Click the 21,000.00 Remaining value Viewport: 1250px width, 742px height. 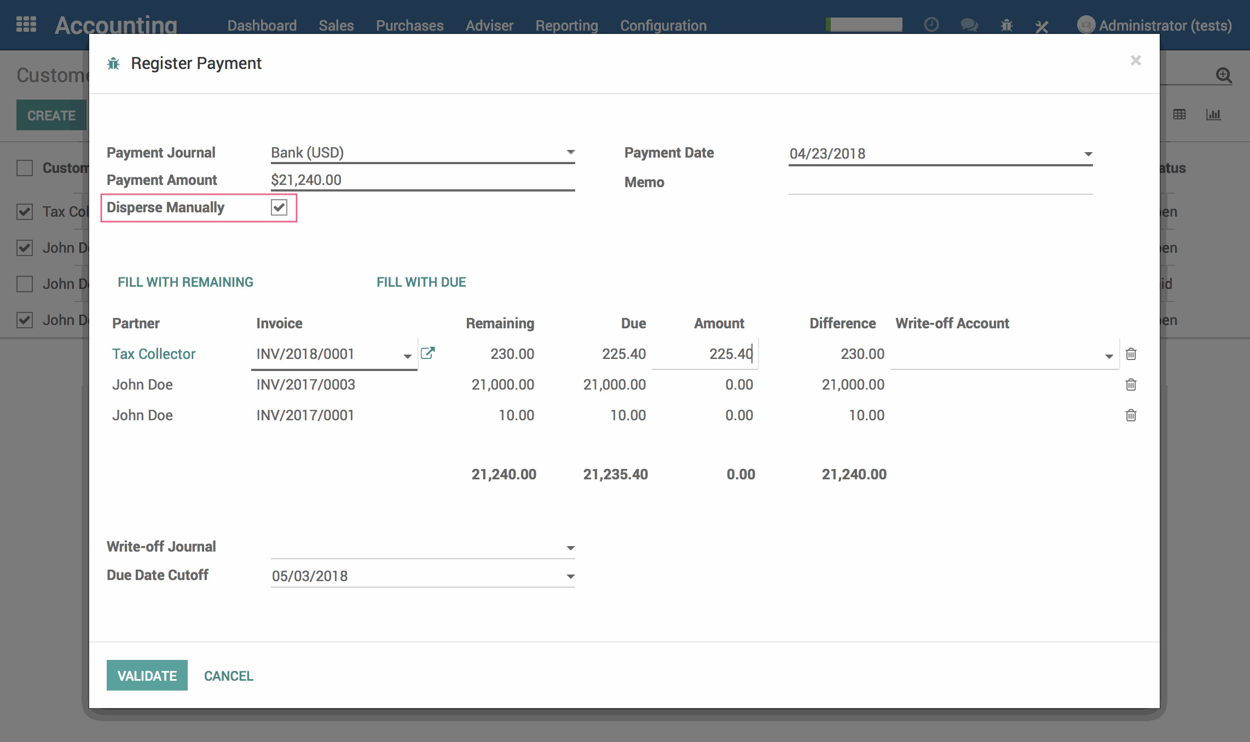pos(502,385)
